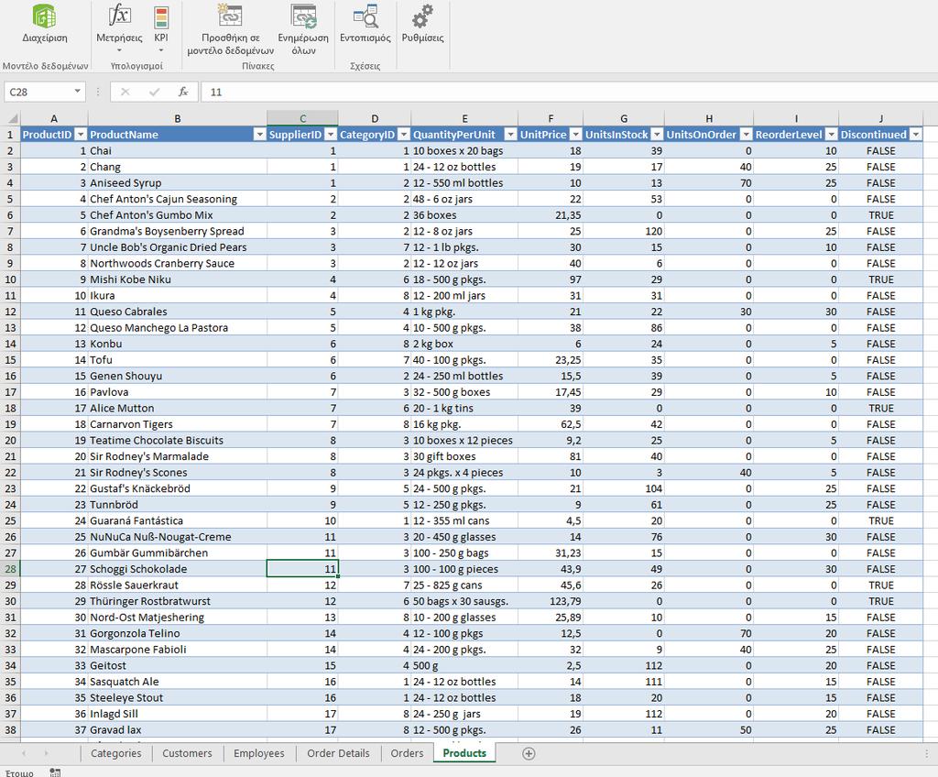Open the Μετρήσεις measures menu
938x777 pixels.
[x=119, y=28]
